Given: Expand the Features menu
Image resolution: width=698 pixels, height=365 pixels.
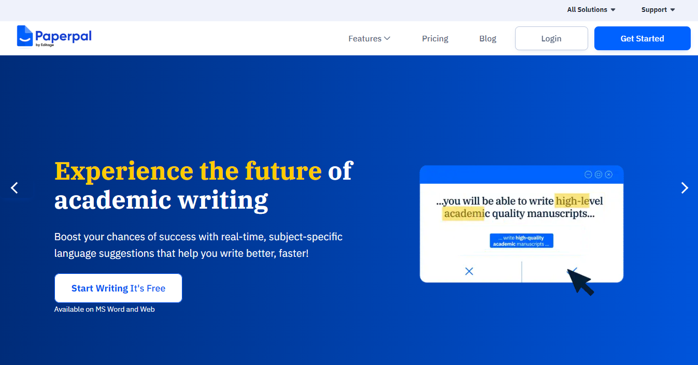Looking at the screenshot, I should 369,39.
